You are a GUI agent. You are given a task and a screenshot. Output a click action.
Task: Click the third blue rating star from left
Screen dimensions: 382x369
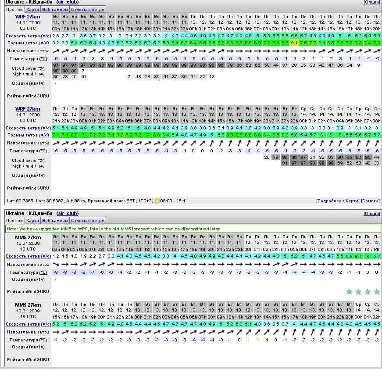368,292
